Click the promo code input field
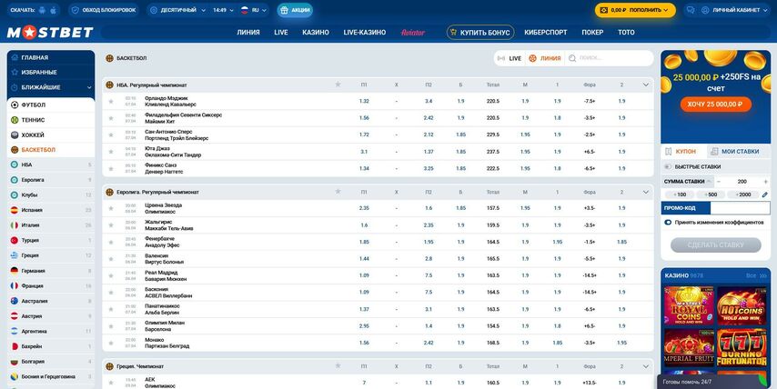 740,208
